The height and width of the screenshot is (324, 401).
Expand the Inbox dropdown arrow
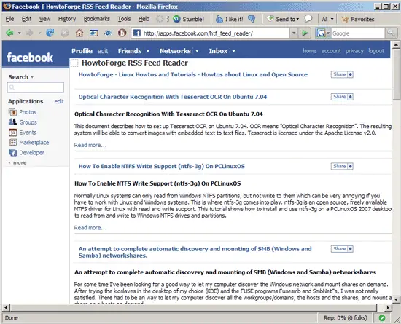[x=233, y=51]
